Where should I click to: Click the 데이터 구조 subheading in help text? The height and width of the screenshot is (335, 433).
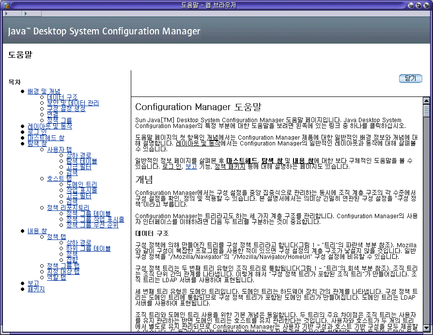(152, 233)
